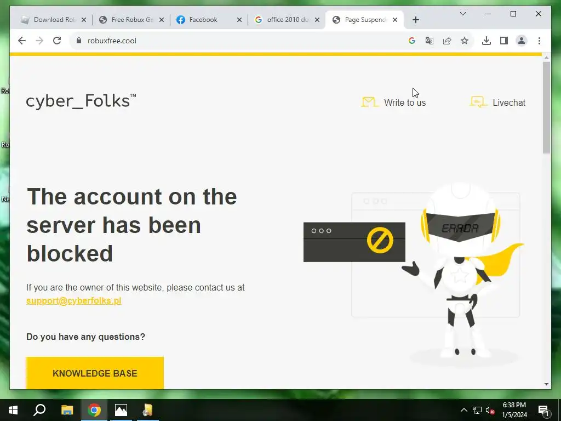
Task: Open the support@cyberfolks.pl email link
Action: click(74, 301)
